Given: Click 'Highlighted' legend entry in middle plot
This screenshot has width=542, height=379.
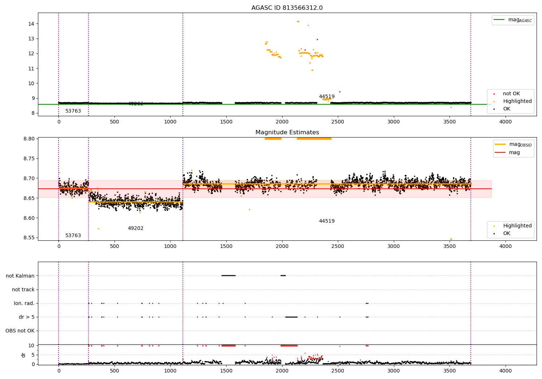Looking at the screenshot, I should click(517, 226).
